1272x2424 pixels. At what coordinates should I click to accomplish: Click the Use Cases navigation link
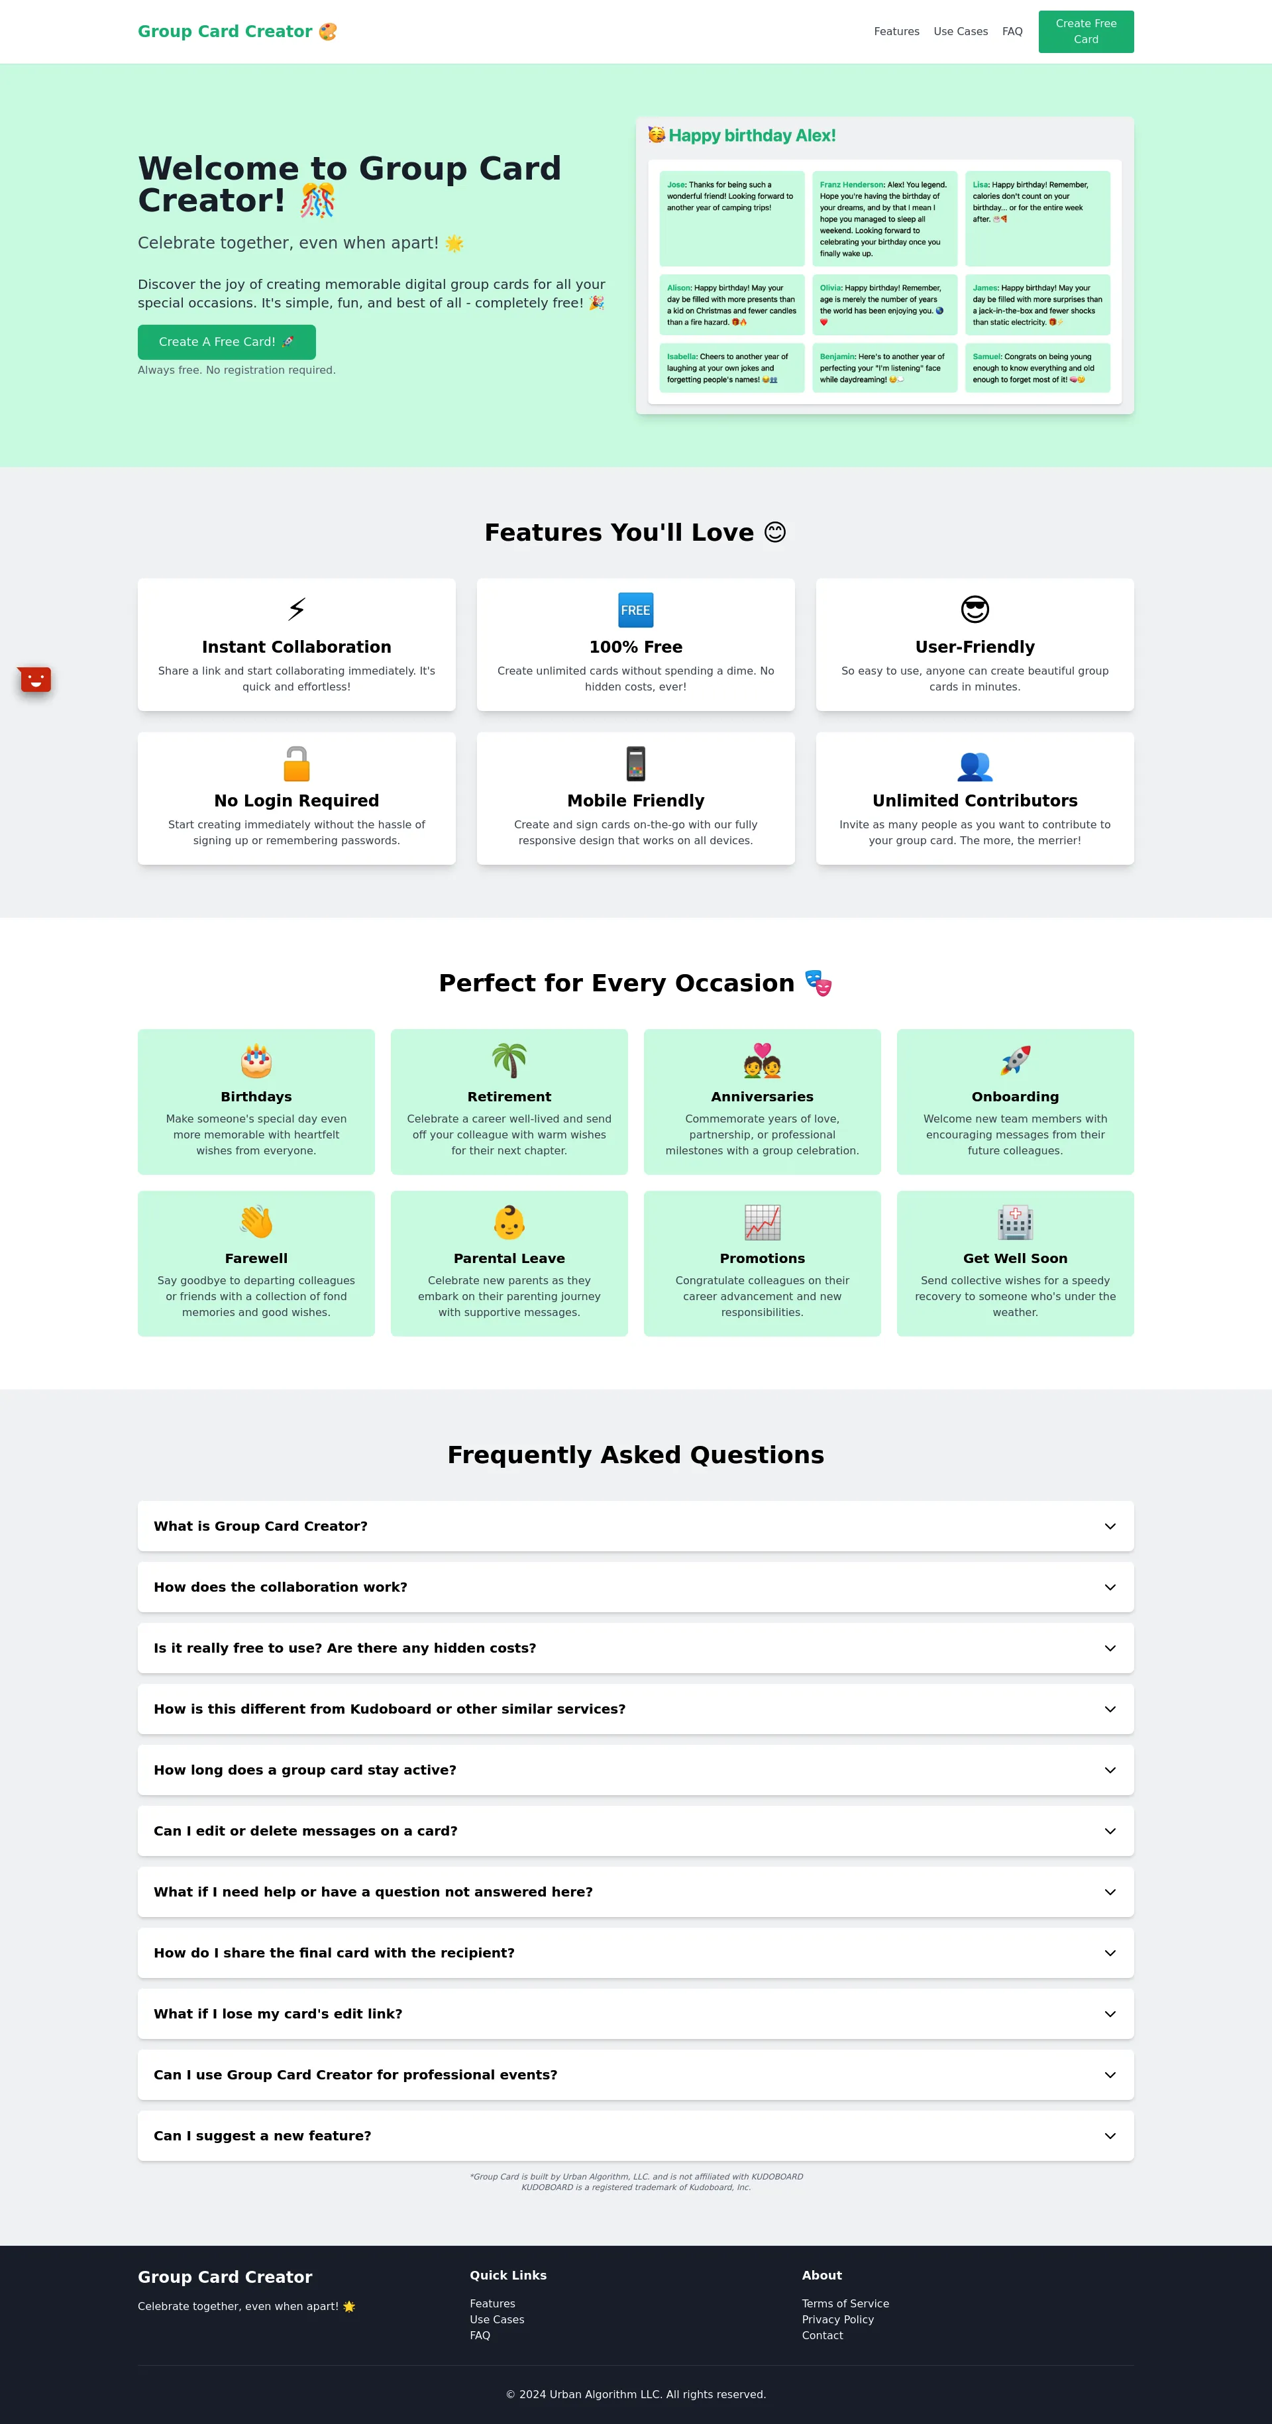tap(961, 30)
